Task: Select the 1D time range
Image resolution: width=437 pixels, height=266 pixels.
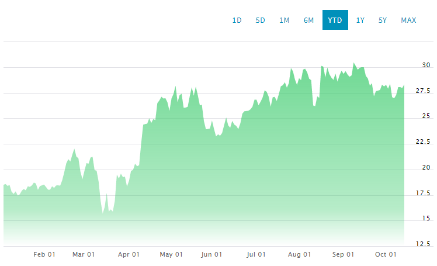Action: pos(237,20)
